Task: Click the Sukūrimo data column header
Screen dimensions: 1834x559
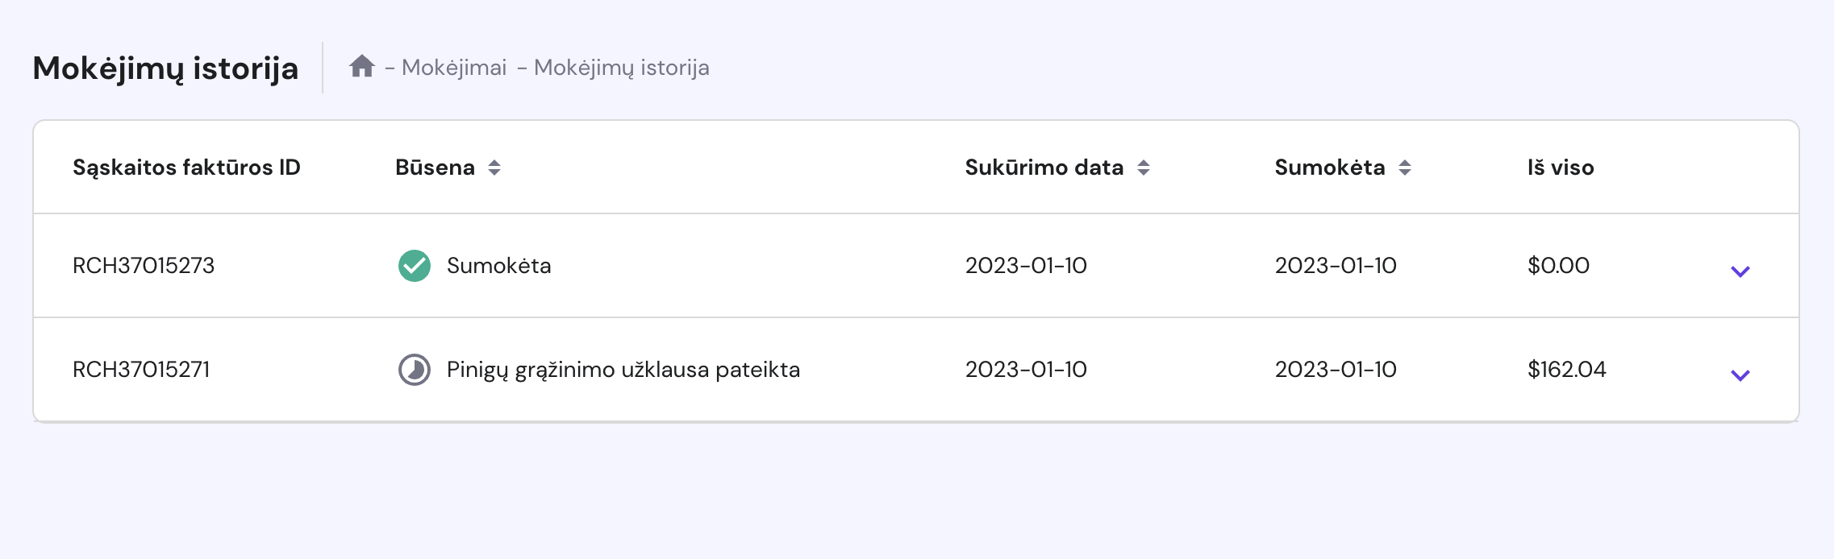Action: [x=1044, y=168]
